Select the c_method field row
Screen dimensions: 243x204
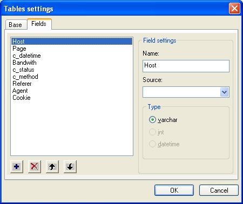72,77
